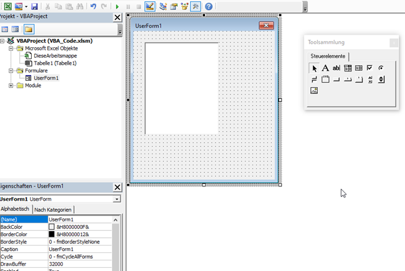
Task: Open the UserForm1 object dropdown
Action: click(x=117, y=199)
